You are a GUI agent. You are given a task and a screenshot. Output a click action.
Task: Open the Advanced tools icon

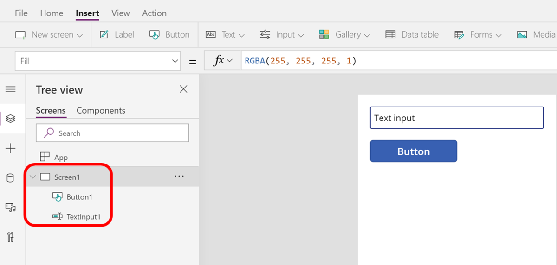(10, 237)
